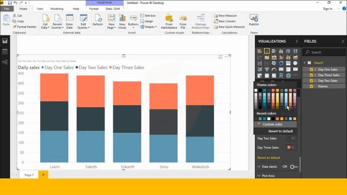Pick the donut chart visual
Image resolution: width=347 pixels, height=195 pixels.
point(281,63)
